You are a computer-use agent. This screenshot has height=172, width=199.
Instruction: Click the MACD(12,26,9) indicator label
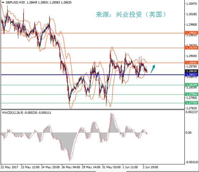[x=13, y=113]
